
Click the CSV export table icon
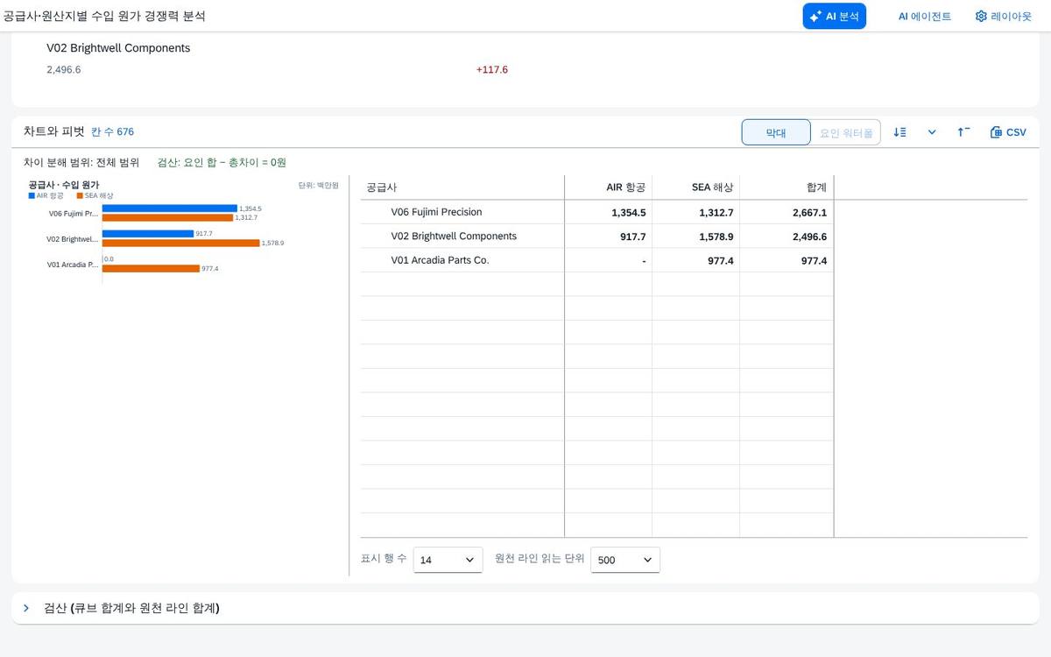click(996, 132)
